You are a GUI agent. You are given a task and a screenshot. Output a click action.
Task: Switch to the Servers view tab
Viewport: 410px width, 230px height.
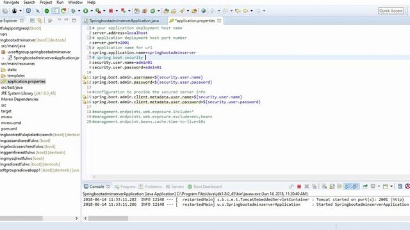[x=175, y=187]
